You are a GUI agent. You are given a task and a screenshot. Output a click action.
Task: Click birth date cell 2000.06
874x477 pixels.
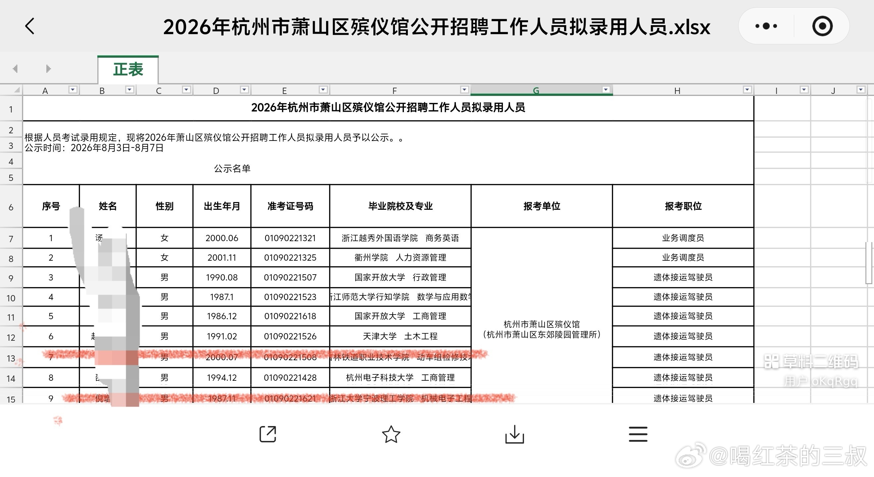pos(222,238)
